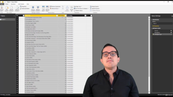The image size is (173, 97).
Task: Open query Properties in the ribbon
Action: 23,6
